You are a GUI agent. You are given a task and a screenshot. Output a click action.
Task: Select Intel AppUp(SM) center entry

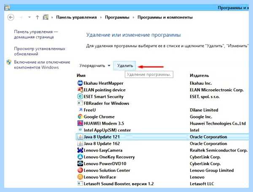(x=107, y=130)
